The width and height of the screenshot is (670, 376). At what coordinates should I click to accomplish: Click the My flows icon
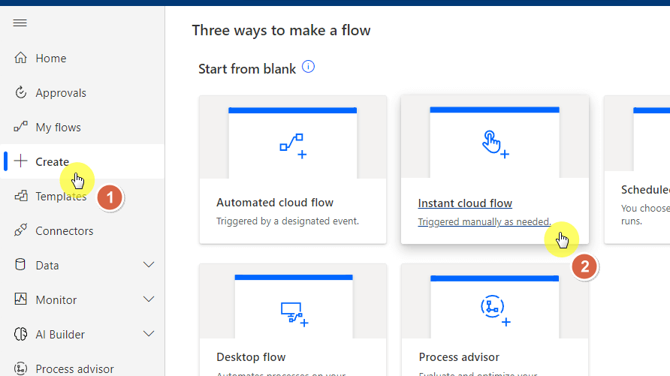20,127
